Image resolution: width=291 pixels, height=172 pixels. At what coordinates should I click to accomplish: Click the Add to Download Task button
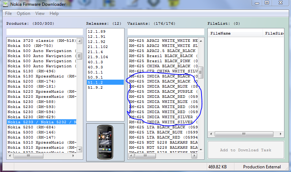click(246, 150)
